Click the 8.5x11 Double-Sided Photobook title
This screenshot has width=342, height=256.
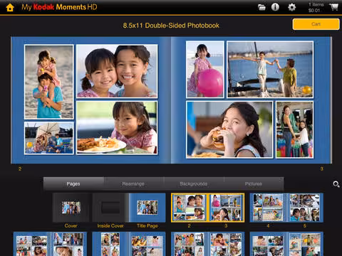coord(171,26)
